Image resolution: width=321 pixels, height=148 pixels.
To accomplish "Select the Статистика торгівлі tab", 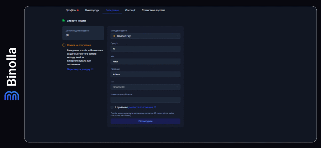I will (x=153, y=10).
